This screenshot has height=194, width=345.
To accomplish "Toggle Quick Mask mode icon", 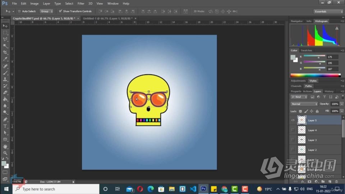I will pyautogui.click(x=5, y=172).
